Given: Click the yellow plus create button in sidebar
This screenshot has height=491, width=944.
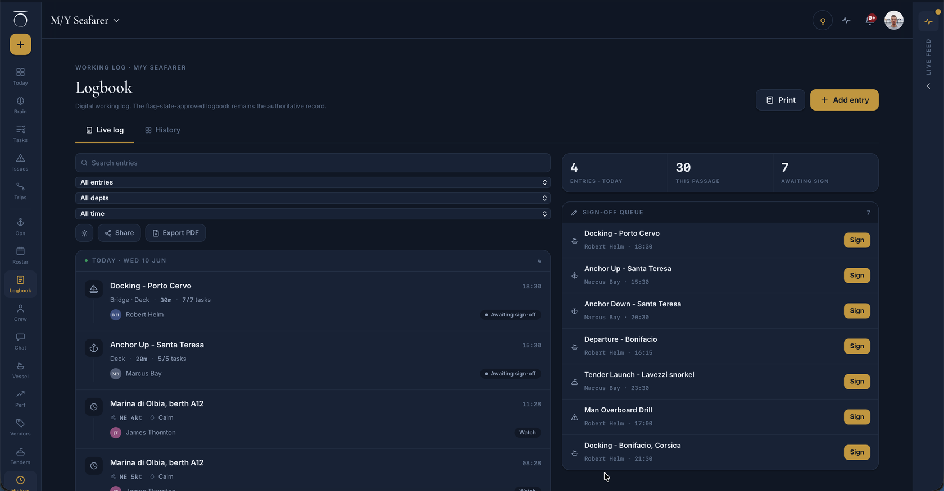Looking at the screenshot, I should coord(20,44).
